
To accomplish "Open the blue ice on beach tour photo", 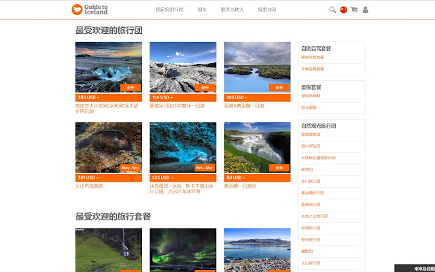I will pyautogui.click(x=109, y=67).
